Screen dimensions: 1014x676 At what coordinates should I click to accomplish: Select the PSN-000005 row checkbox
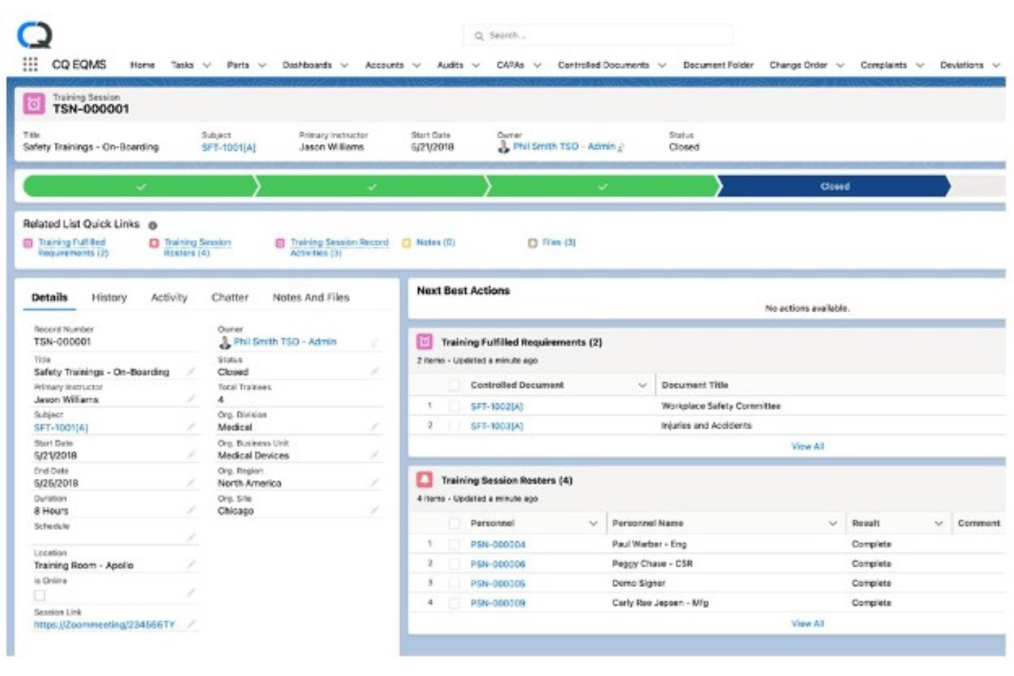click(x=454, y=584)
